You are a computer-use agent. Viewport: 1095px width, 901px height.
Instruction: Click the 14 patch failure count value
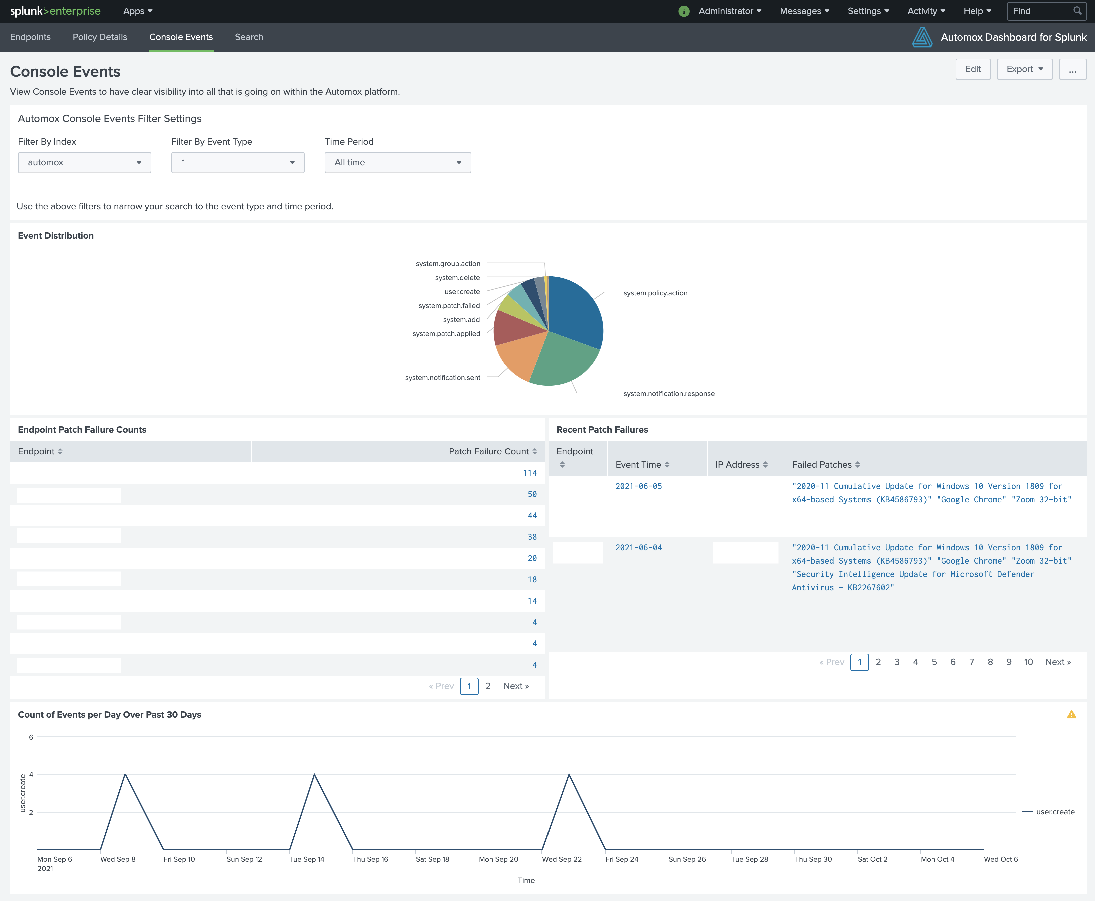pos(532,600)
